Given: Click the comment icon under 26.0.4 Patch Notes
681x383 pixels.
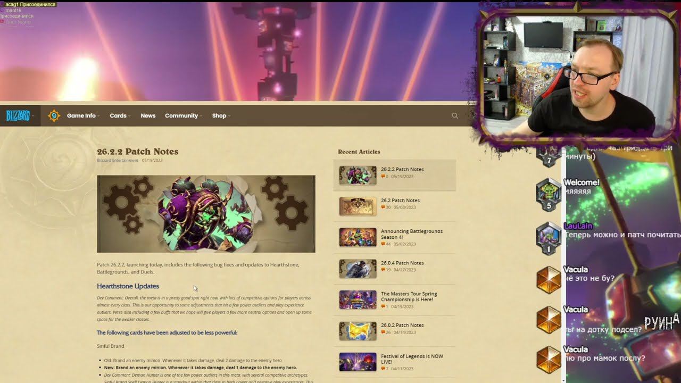Looking at the screenshot, I should (x=383, y=270).
